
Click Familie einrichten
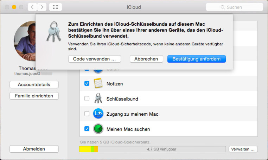coord(34,96)
